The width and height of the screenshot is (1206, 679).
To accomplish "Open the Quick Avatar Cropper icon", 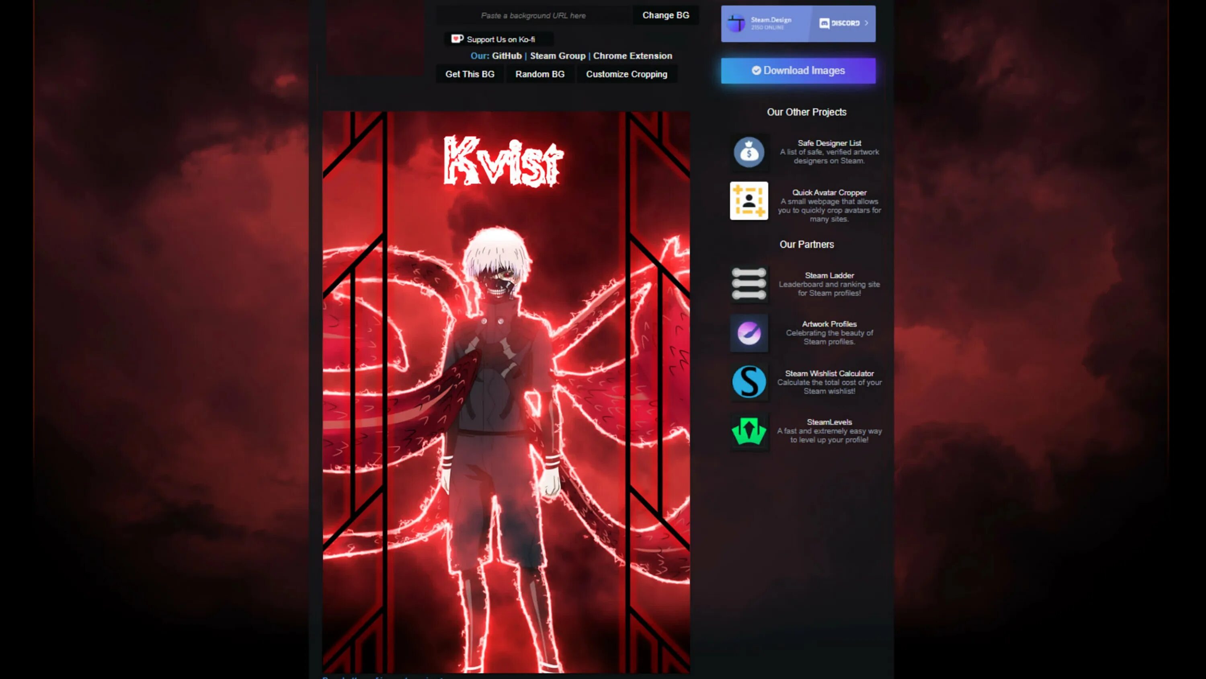I will (x=749, y=201).
